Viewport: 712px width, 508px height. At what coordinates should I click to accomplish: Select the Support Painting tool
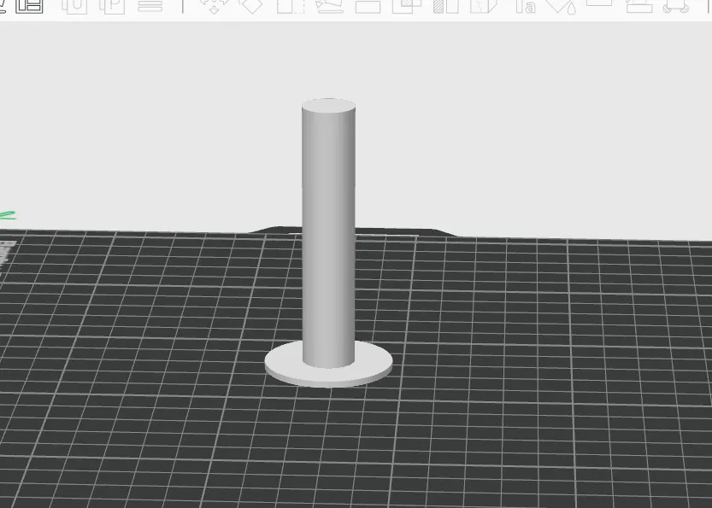click(445, 5)
